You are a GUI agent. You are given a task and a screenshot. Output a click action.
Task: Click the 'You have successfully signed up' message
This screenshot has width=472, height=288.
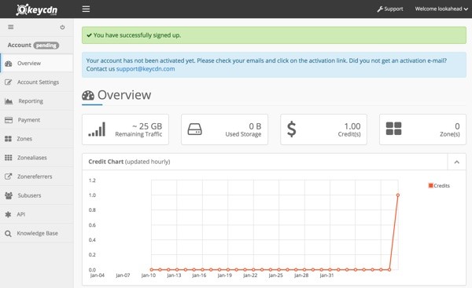click(x=137, y=35)
